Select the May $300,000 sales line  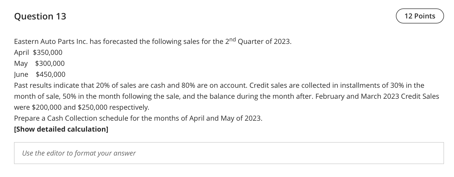click(x=39, y=63)
